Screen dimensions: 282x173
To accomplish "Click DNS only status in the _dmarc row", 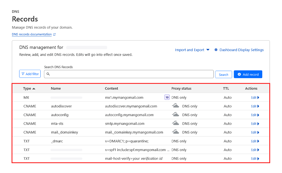I will pos(179,141).
